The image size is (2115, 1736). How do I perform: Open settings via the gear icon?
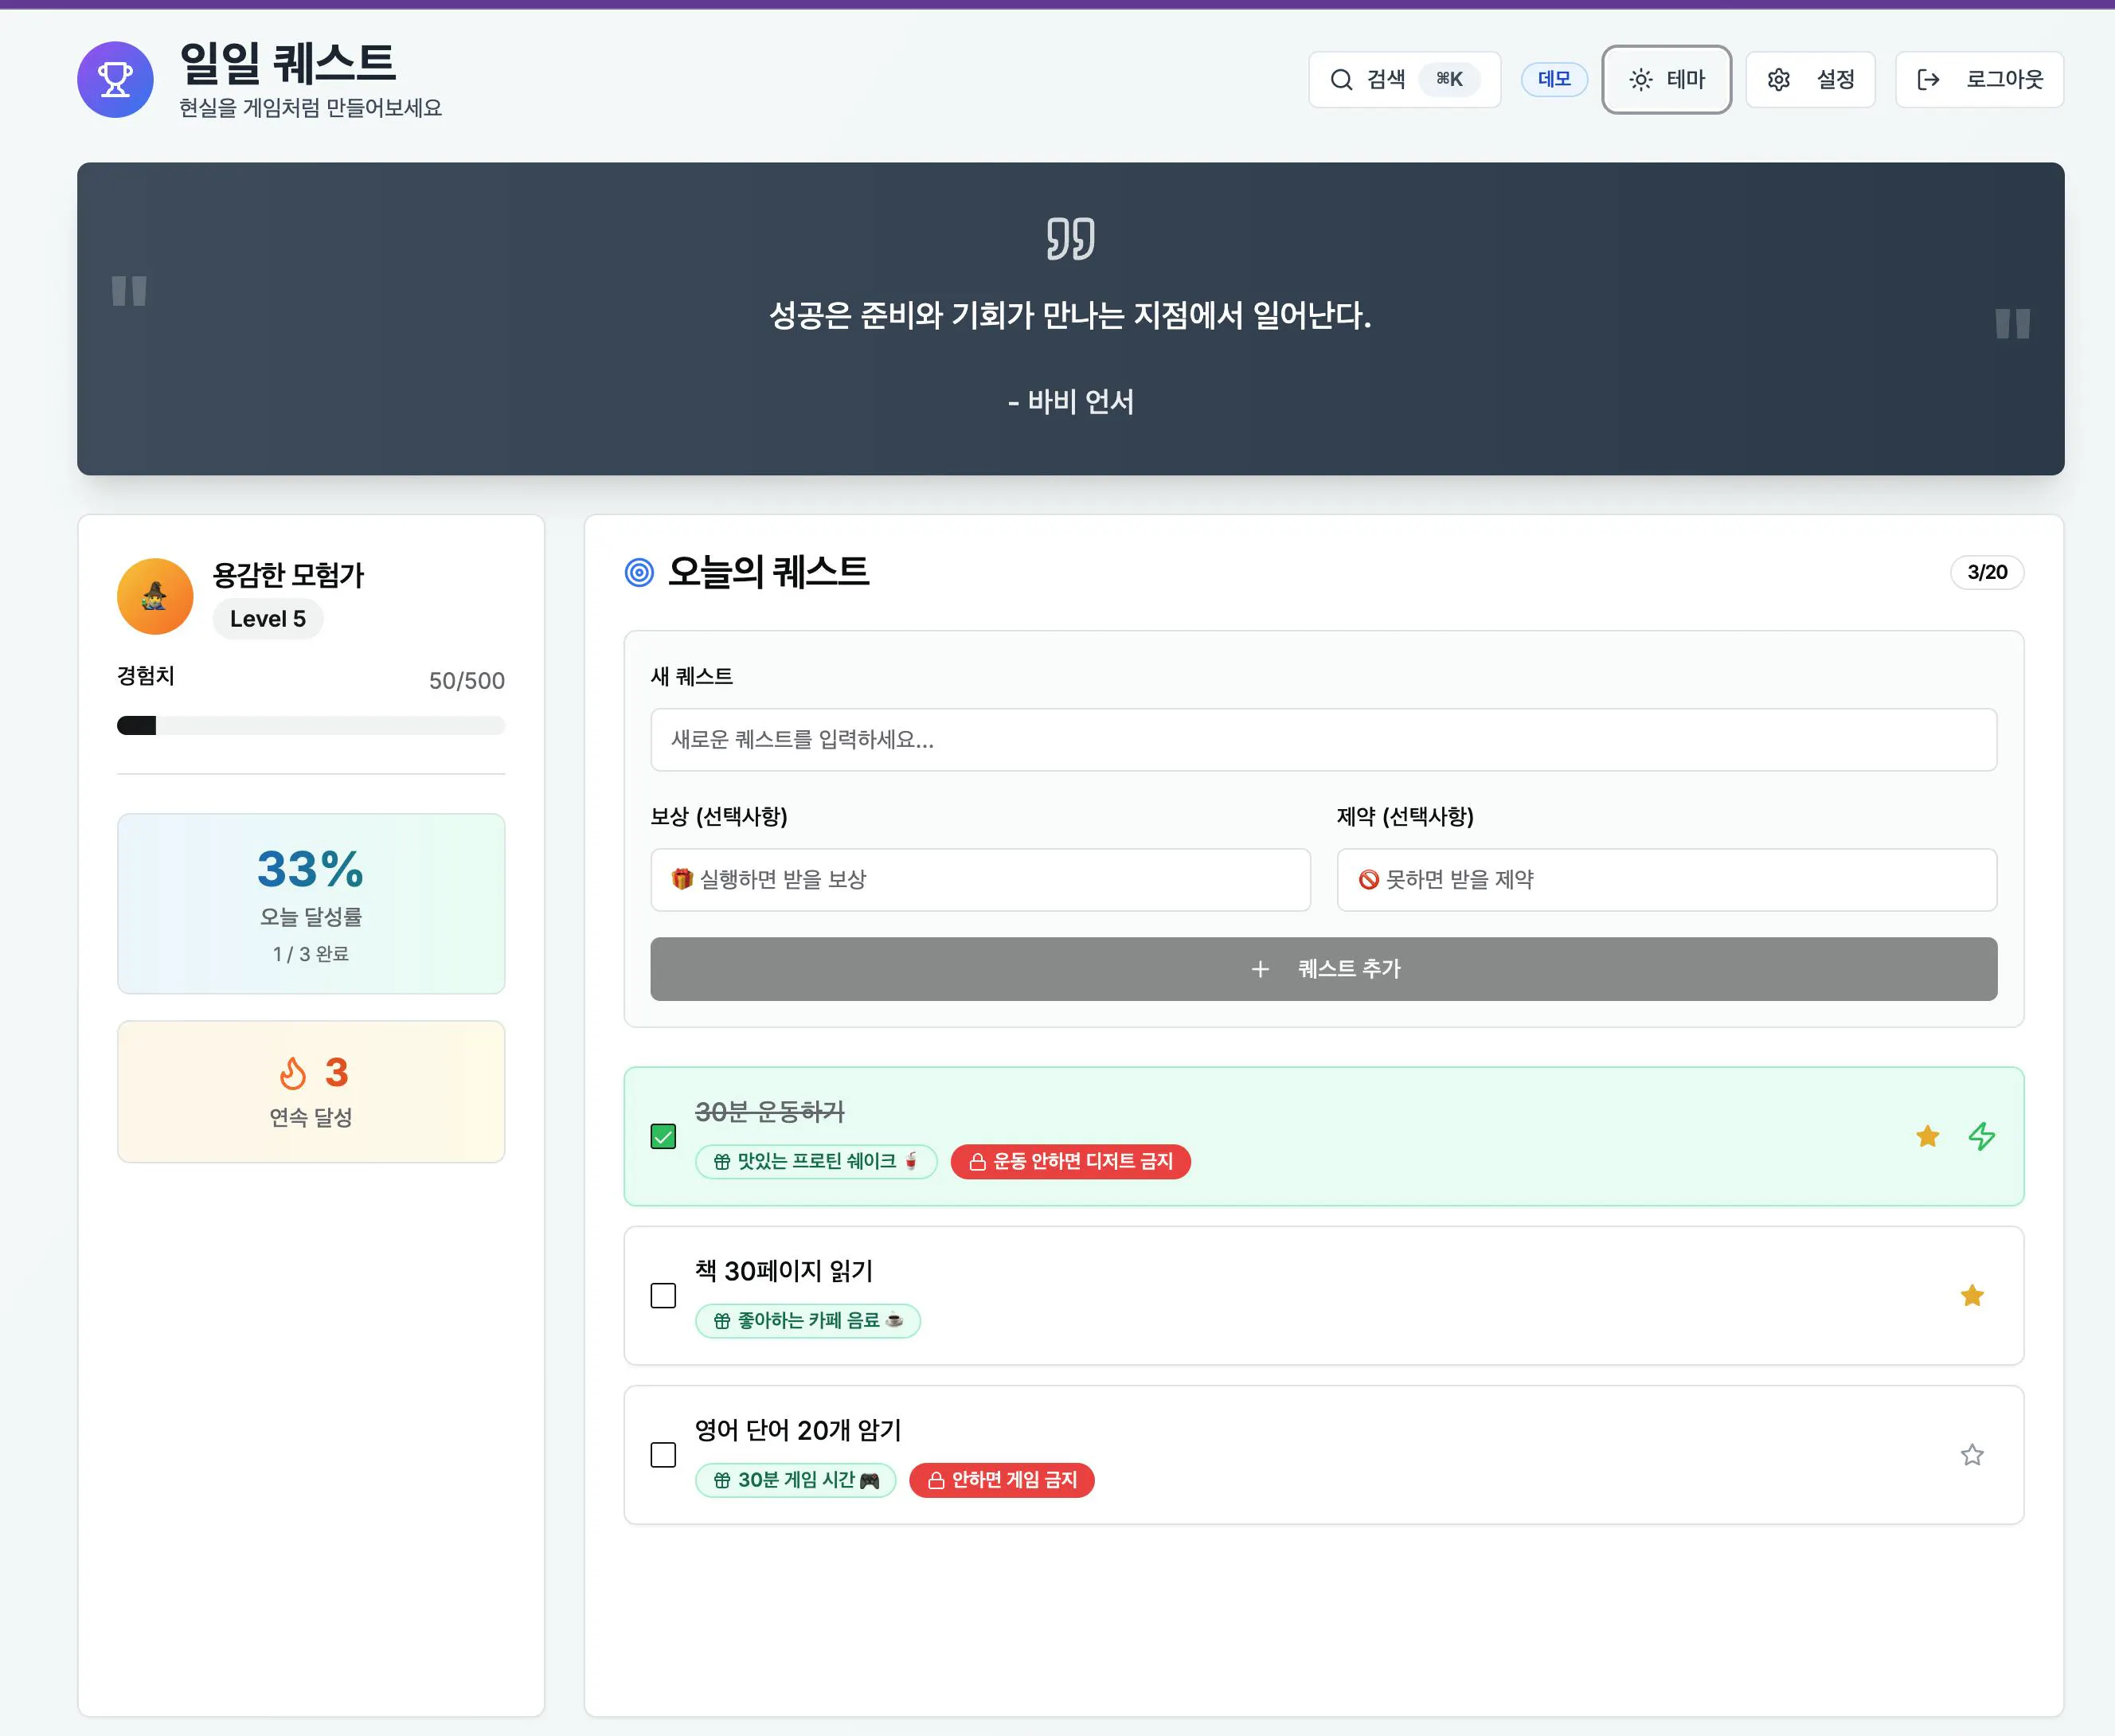pos(1780,80)
